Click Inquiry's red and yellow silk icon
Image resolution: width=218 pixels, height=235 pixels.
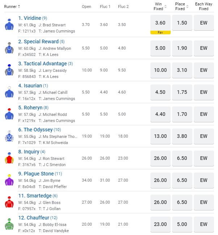(x=9, y=158)
